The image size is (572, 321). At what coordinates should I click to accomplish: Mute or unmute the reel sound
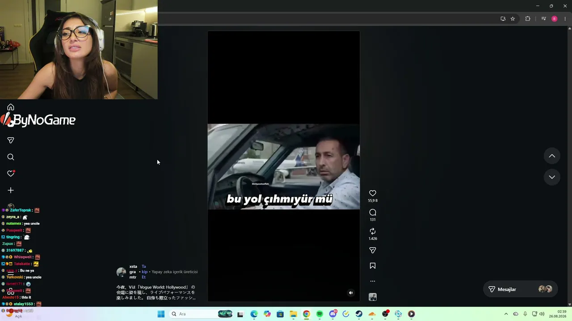tap(351, 293)
